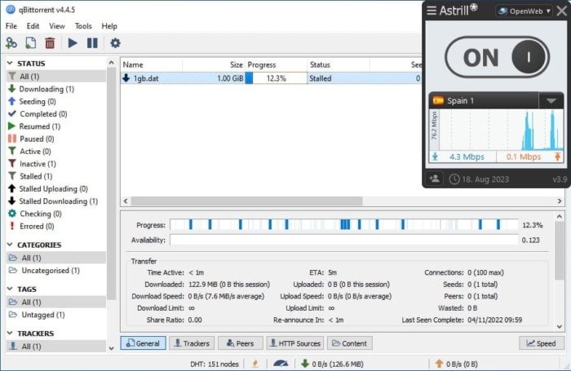
Task: Open the Help menu
Action: point(109,26)
